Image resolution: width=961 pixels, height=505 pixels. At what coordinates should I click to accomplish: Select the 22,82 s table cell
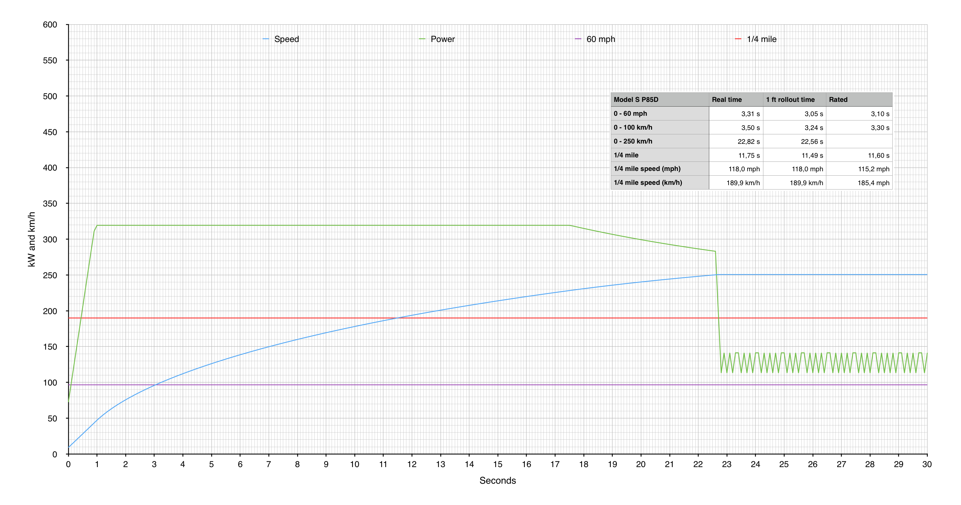[748, 141]
